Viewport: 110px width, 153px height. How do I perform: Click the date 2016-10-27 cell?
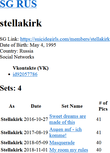(x=36, y=119)
